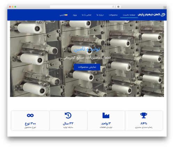This screenshot has height=147, width=174.
Task: Open the صفحه نخست home tab
Action: (x=129, y=15)
